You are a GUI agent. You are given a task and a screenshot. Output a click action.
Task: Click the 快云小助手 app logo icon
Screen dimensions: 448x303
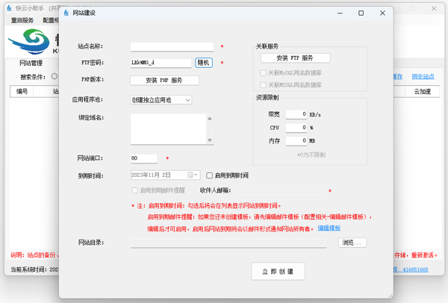click(8, 7)
